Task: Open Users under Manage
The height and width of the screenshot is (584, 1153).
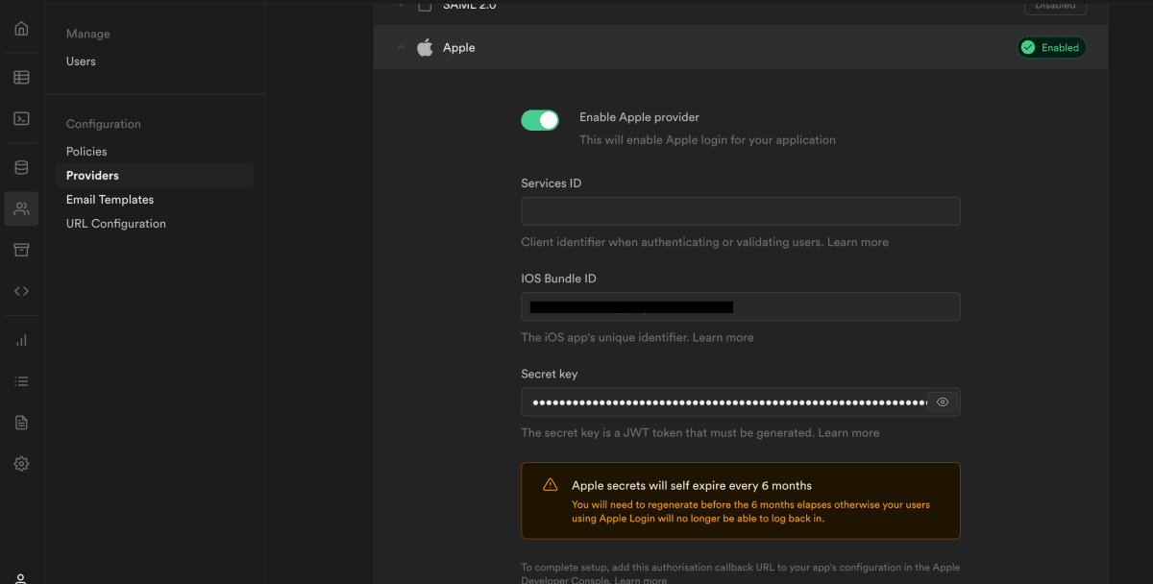Action: (81, 61)
